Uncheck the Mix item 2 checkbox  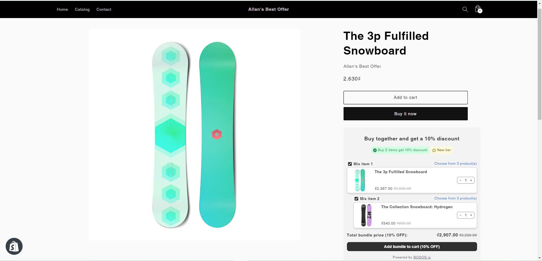(356, 199)
